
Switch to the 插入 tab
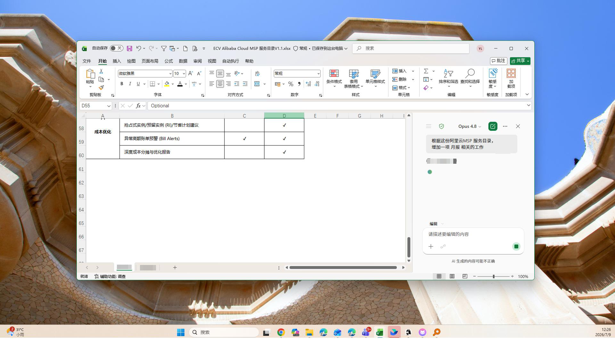pos(117,61)
